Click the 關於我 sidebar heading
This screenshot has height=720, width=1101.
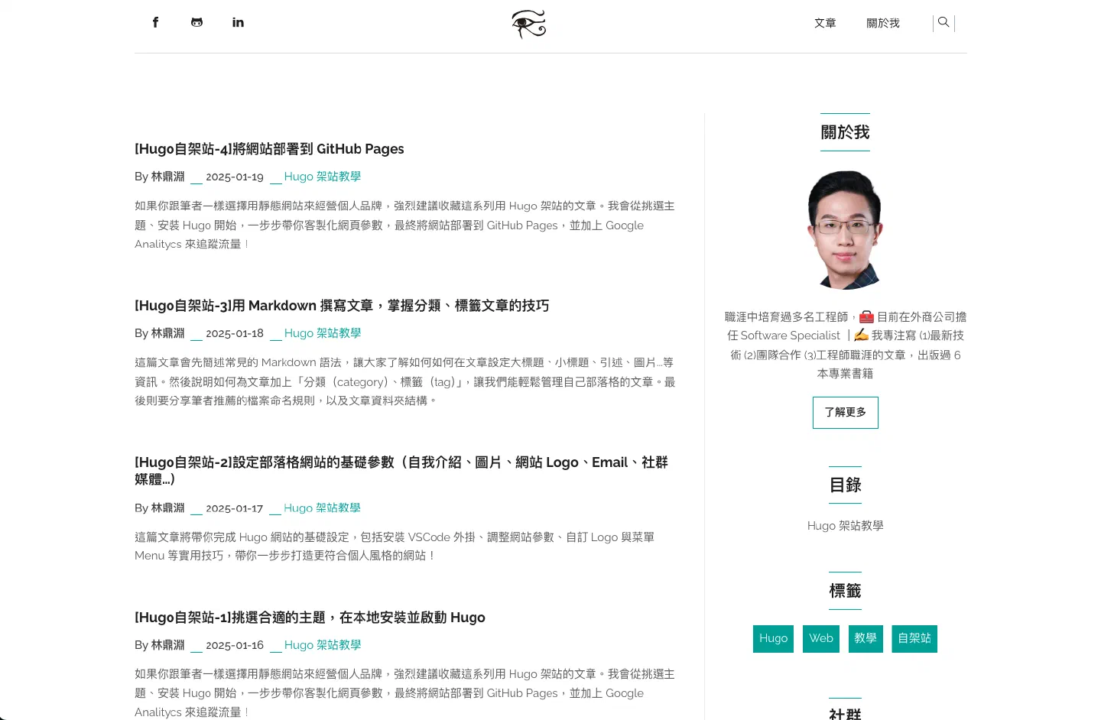(846, 132)
